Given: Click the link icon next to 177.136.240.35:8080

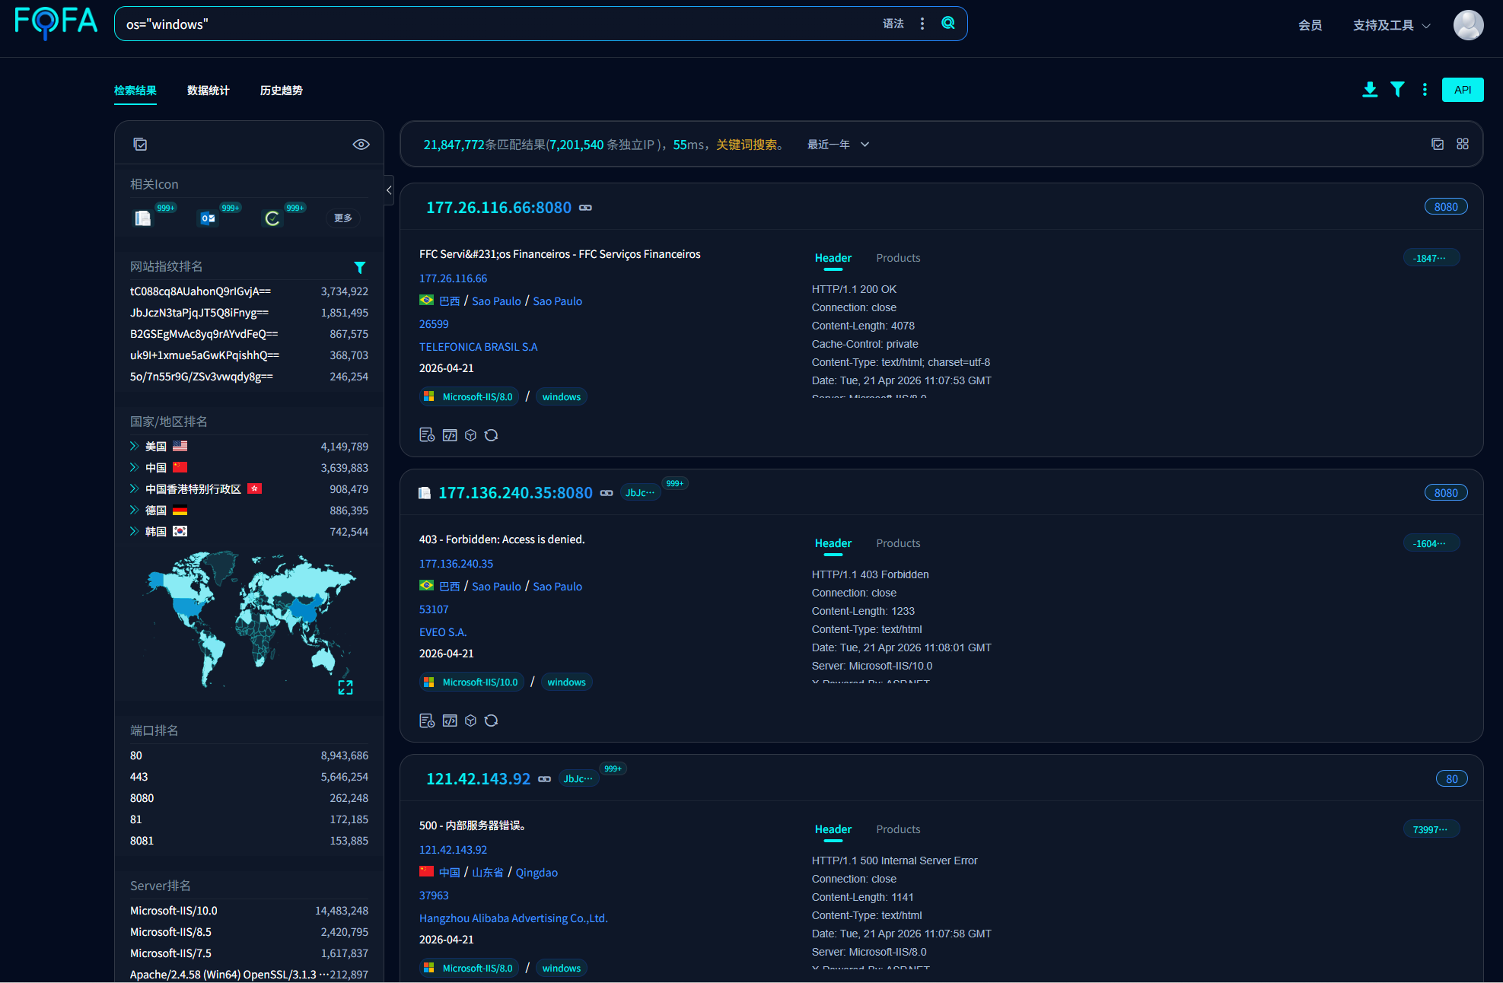Looking at the screenshot, I should (607, 493).
